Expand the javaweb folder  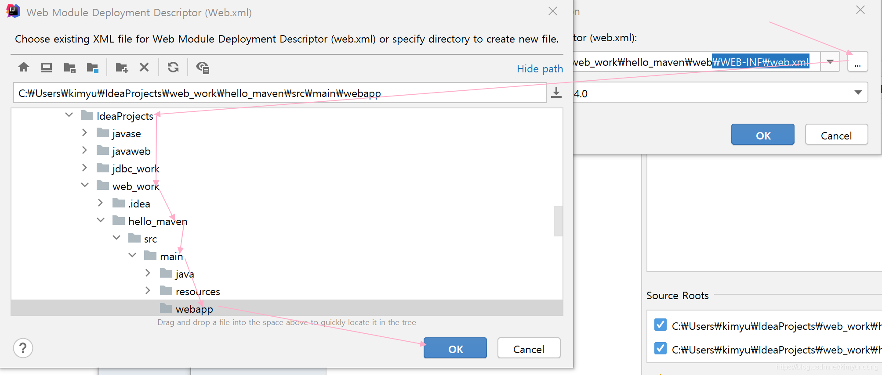pyautogui.click(x=84, y=150)
